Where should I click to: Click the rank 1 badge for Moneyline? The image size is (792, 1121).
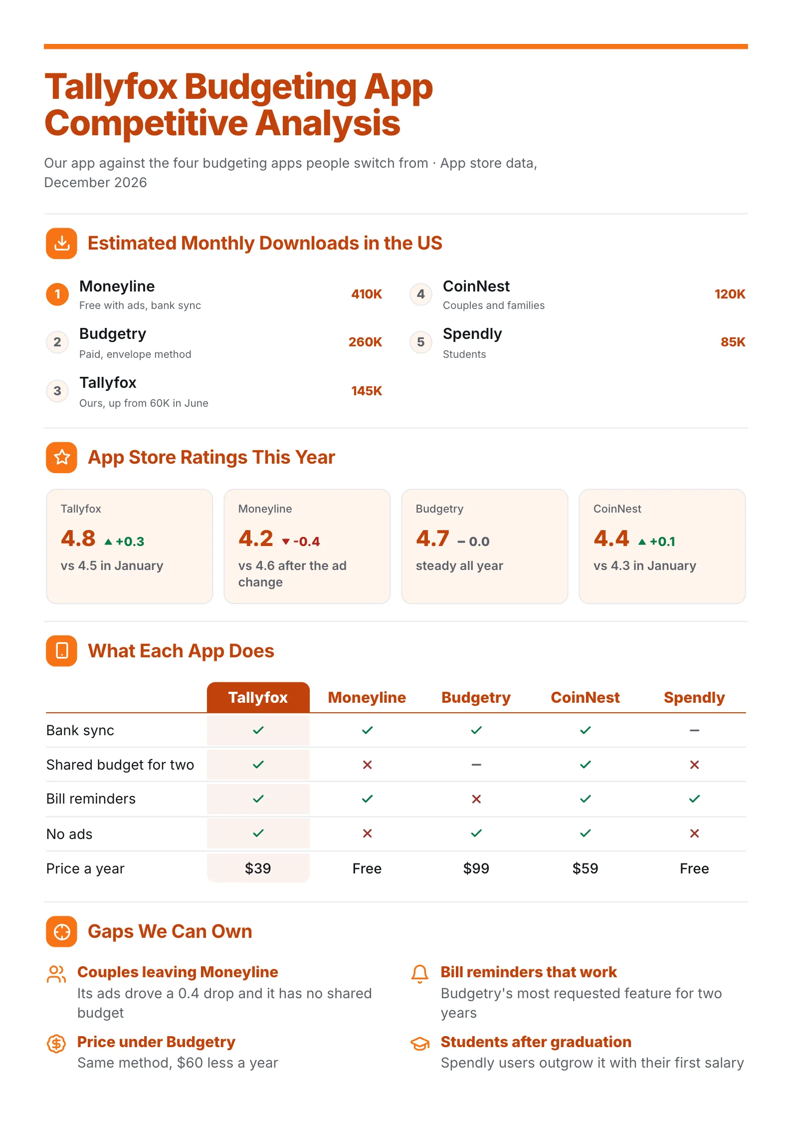(57, 294)
